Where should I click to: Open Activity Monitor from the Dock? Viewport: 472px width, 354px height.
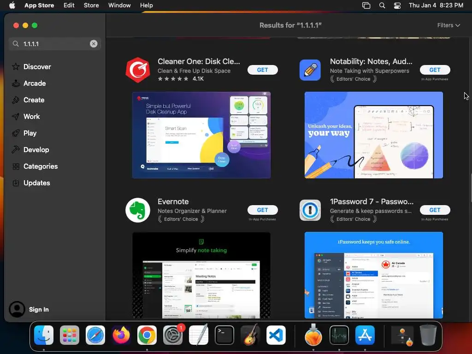(339, 335)
